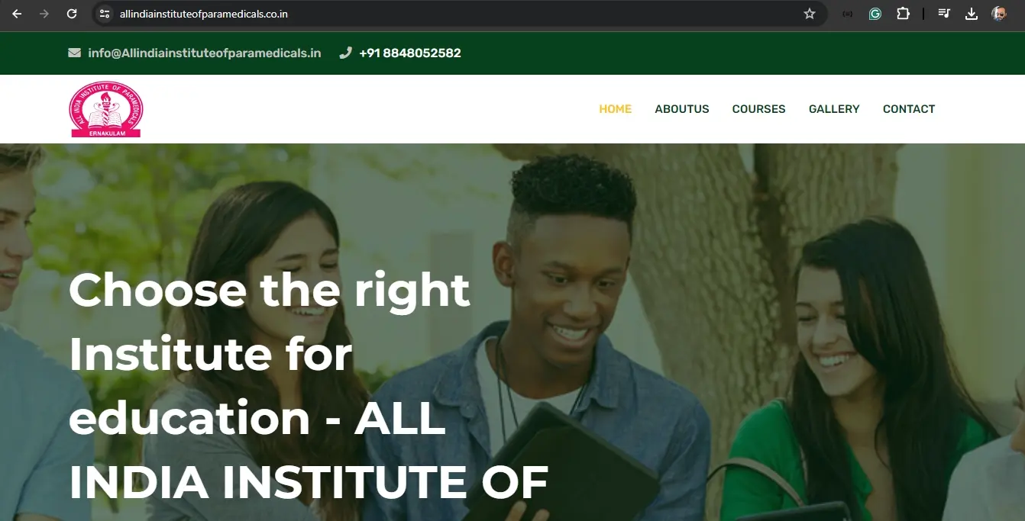This screenshot has height=521, width=1025.
Task: Open the ABOUTUS menu item
Action: (682, 109)
